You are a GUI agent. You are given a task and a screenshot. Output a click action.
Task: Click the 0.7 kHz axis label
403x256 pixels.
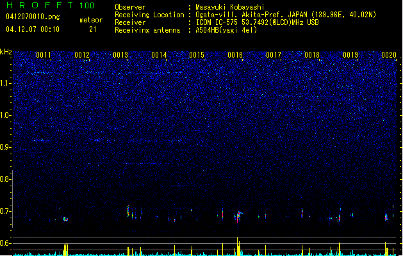click(x=5, y=211)
